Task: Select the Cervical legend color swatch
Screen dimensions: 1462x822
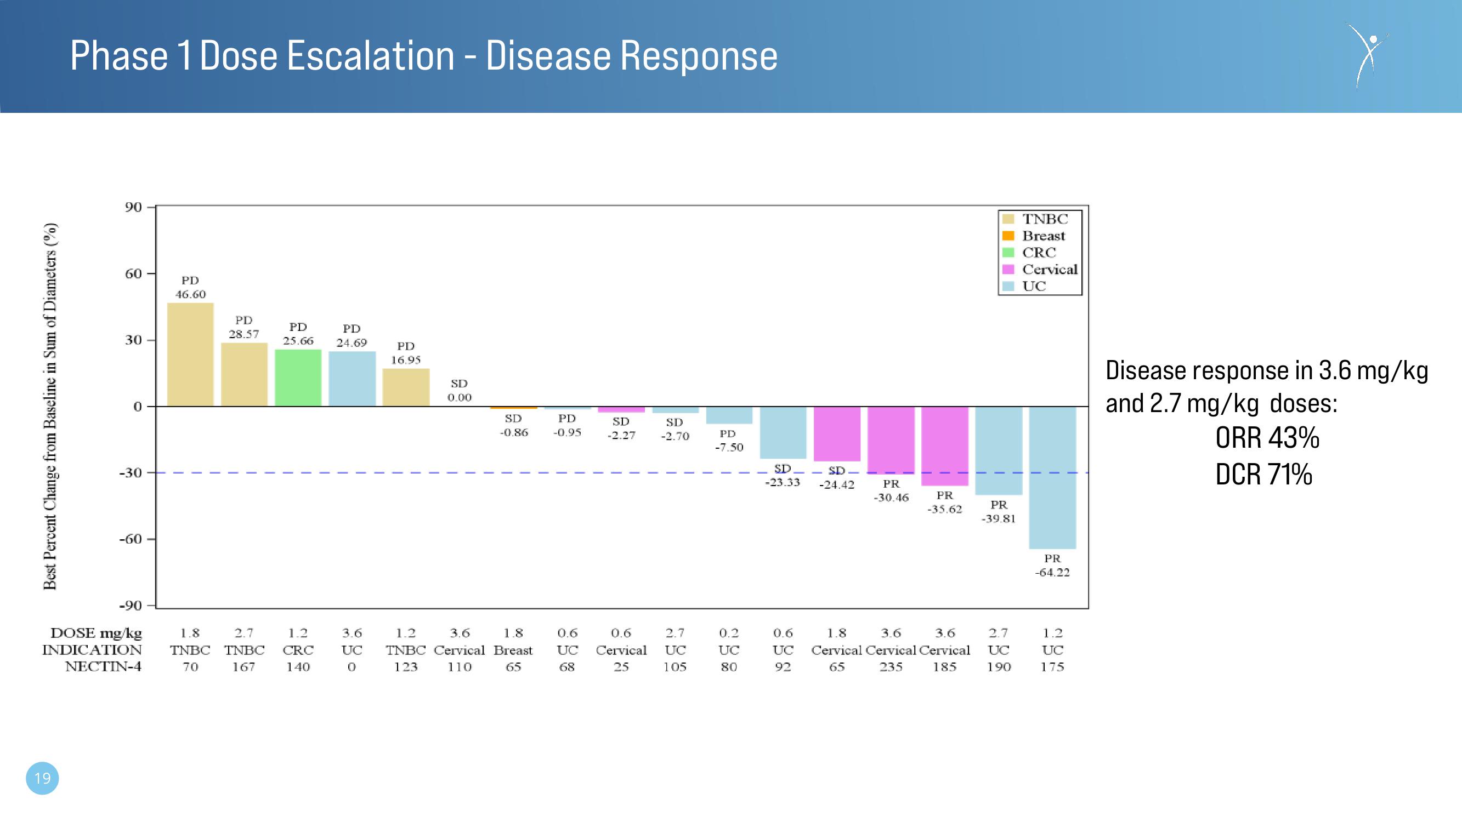Action: tap(1008, 270)
